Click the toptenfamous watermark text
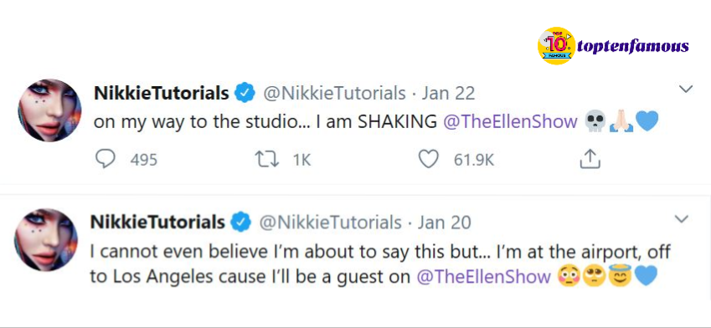The image size is (711, 328). [x=633, y=46]
